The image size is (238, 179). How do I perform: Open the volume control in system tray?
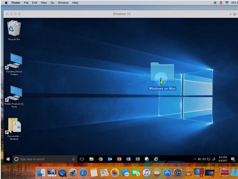coord(204,159)
